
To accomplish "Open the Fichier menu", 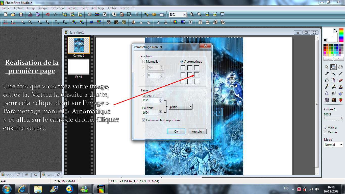I will [6, 8].
